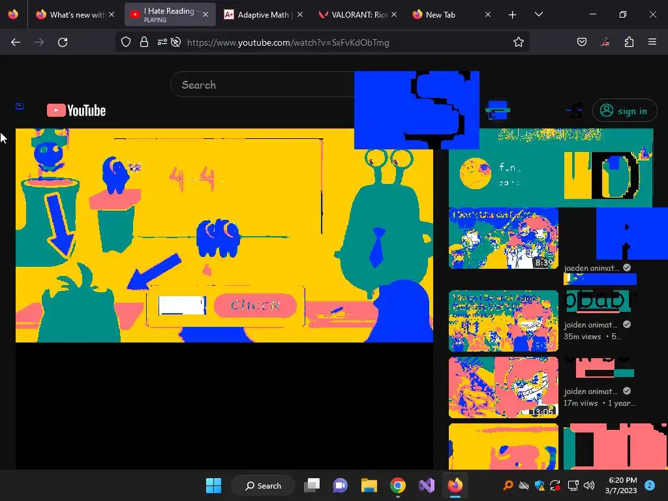Open the 8:39 video thumbnail
Image resolution: width=668 pixels, height=501 pixels.
tap(504, 238)
